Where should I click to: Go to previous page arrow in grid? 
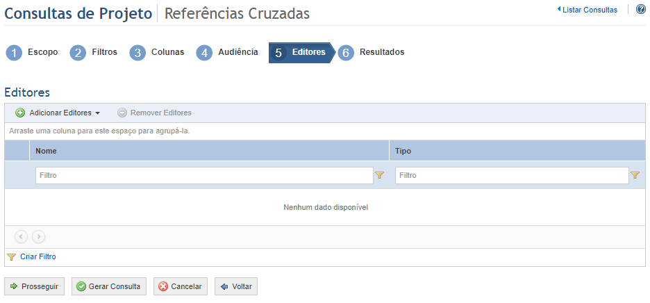click(x=21, y=236)
